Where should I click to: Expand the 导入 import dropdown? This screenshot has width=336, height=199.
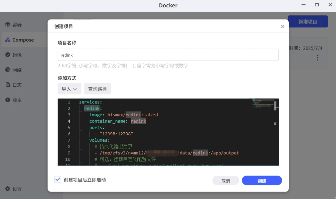69,89
